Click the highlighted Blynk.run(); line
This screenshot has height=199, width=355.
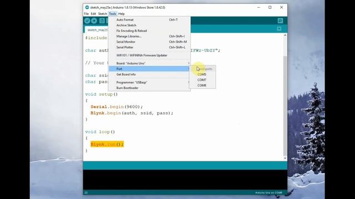[x=107, y=144]
